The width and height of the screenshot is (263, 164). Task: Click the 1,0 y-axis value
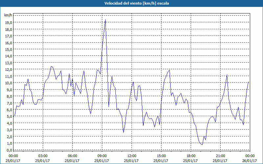coord(9,143)
